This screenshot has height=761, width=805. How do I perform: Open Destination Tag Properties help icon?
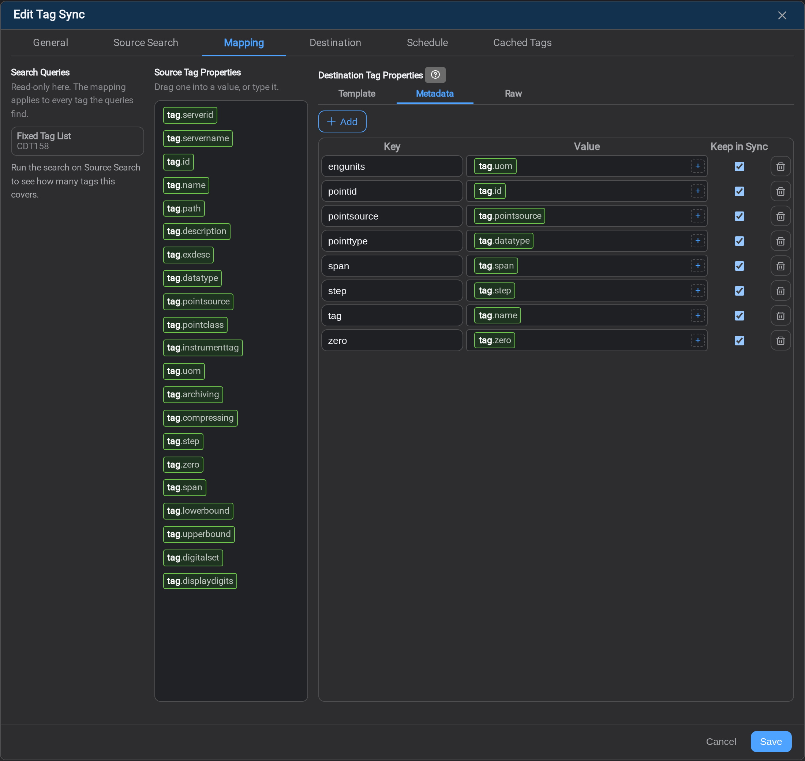[435, 75]
